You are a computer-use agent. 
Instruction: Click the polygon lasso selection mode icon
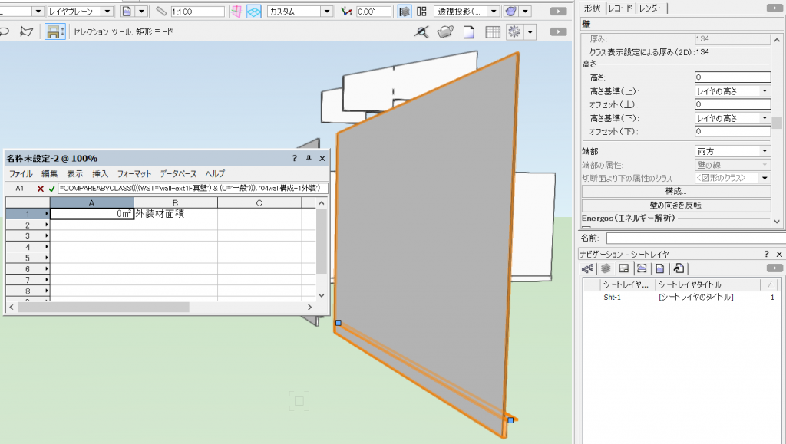coord(27,32)
